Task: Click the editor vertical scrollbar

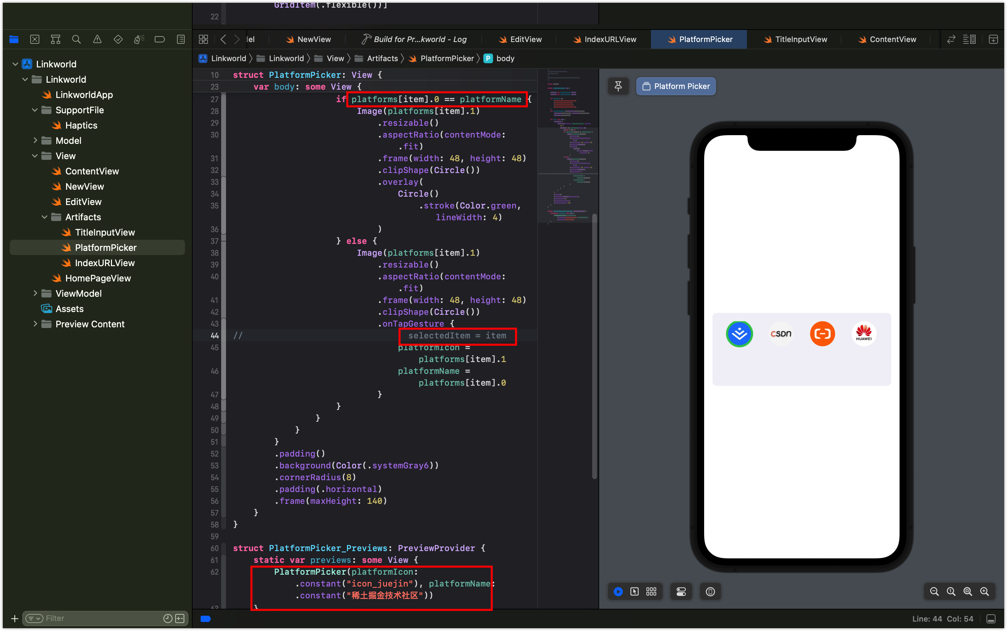Action: tap(595, 346)
